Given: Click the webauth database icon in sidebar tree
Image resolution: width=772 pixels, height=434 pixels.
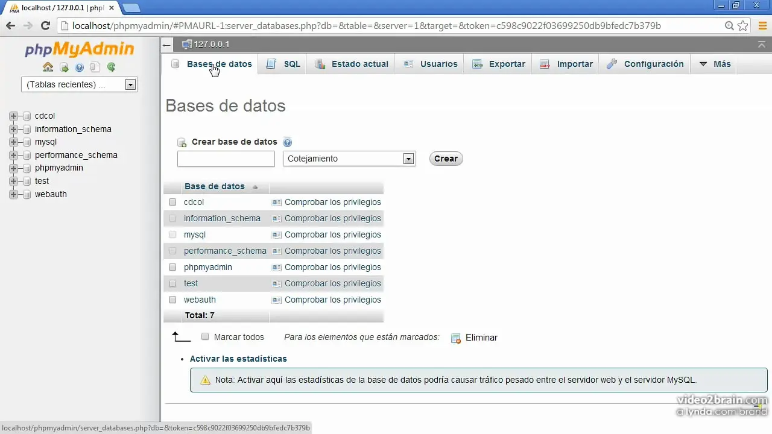Looking at the screenshot, I should tap(27, 195).
